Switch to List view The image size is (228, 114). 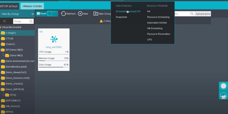52,13
